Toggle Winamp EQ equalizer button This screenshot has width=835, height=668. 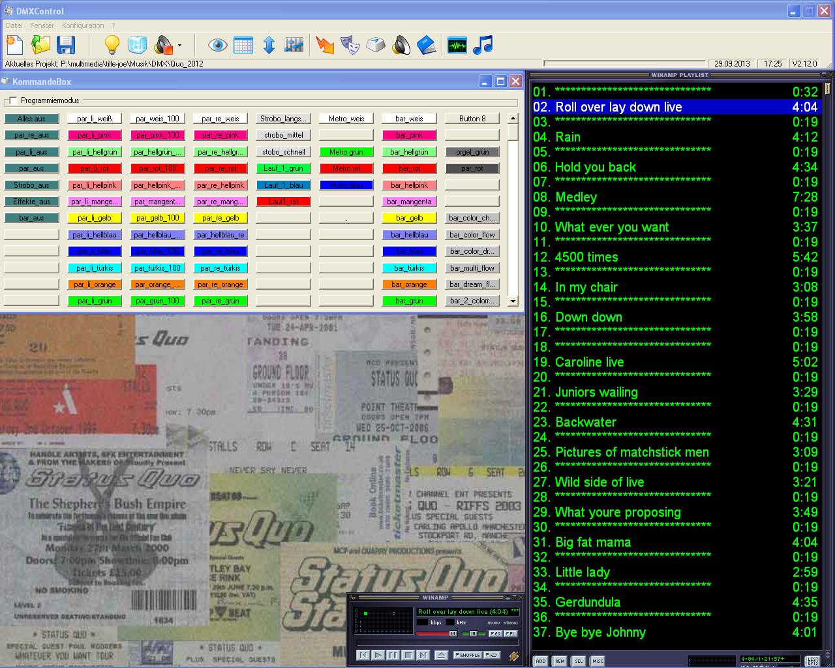(496, 633)
